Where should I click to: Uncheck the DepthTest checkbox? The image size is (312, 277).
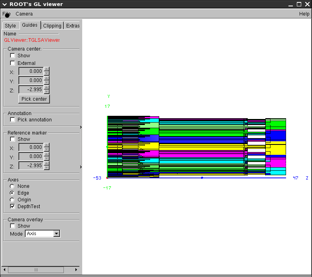point(12,207)
